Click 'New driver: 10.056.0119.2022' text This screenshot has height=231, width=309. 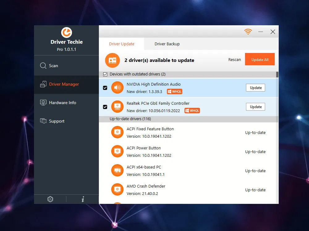click(x=153, y=111)
